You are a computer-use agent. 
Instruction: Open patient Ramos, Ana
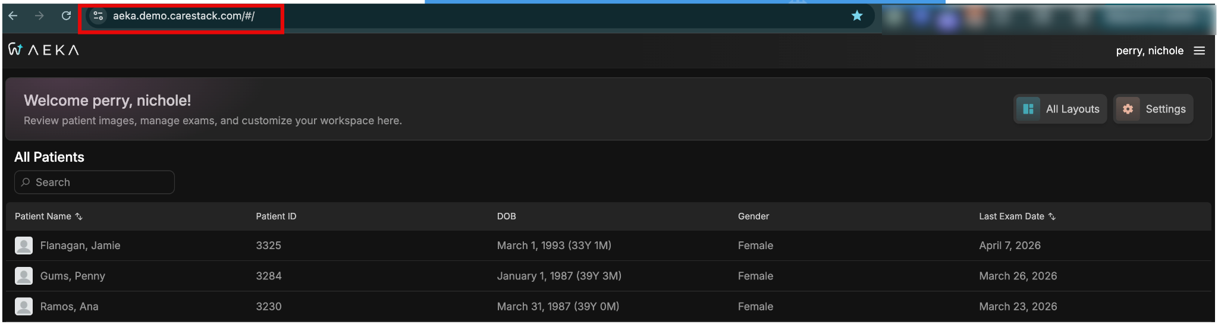pyautogui.click(x=69, y=306)
